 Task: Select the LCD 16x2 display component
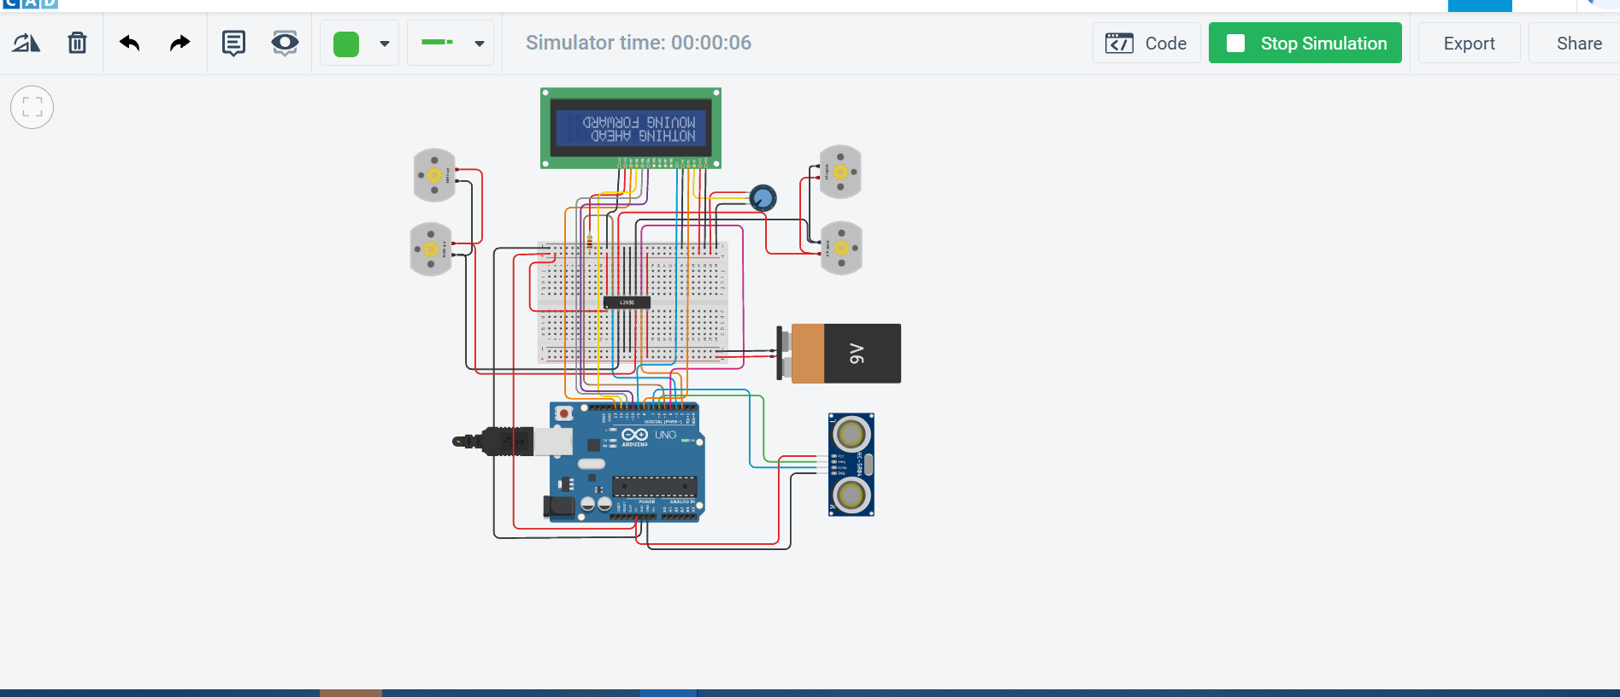point(631,128)
